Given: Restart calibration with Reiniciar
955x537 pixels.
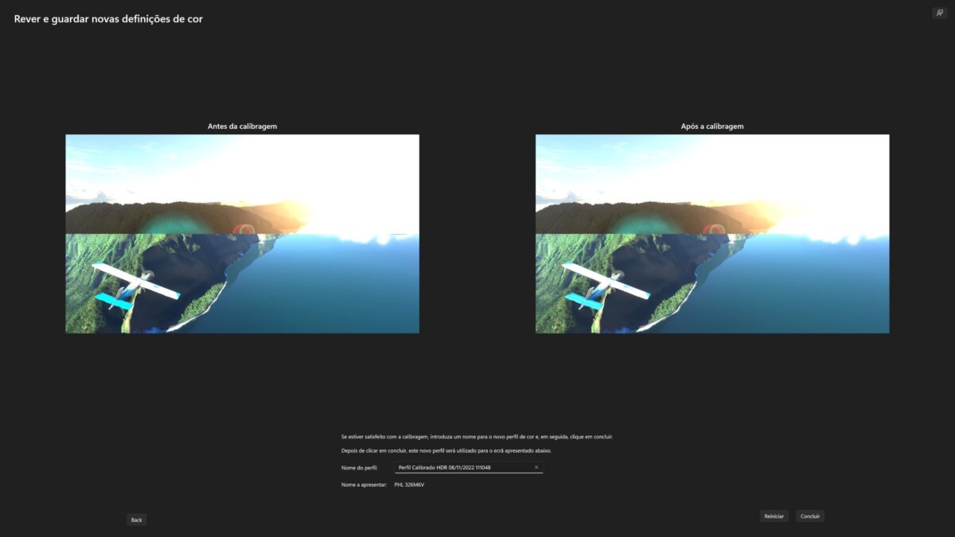Looking at the screenshot, I should coord(774,516).
